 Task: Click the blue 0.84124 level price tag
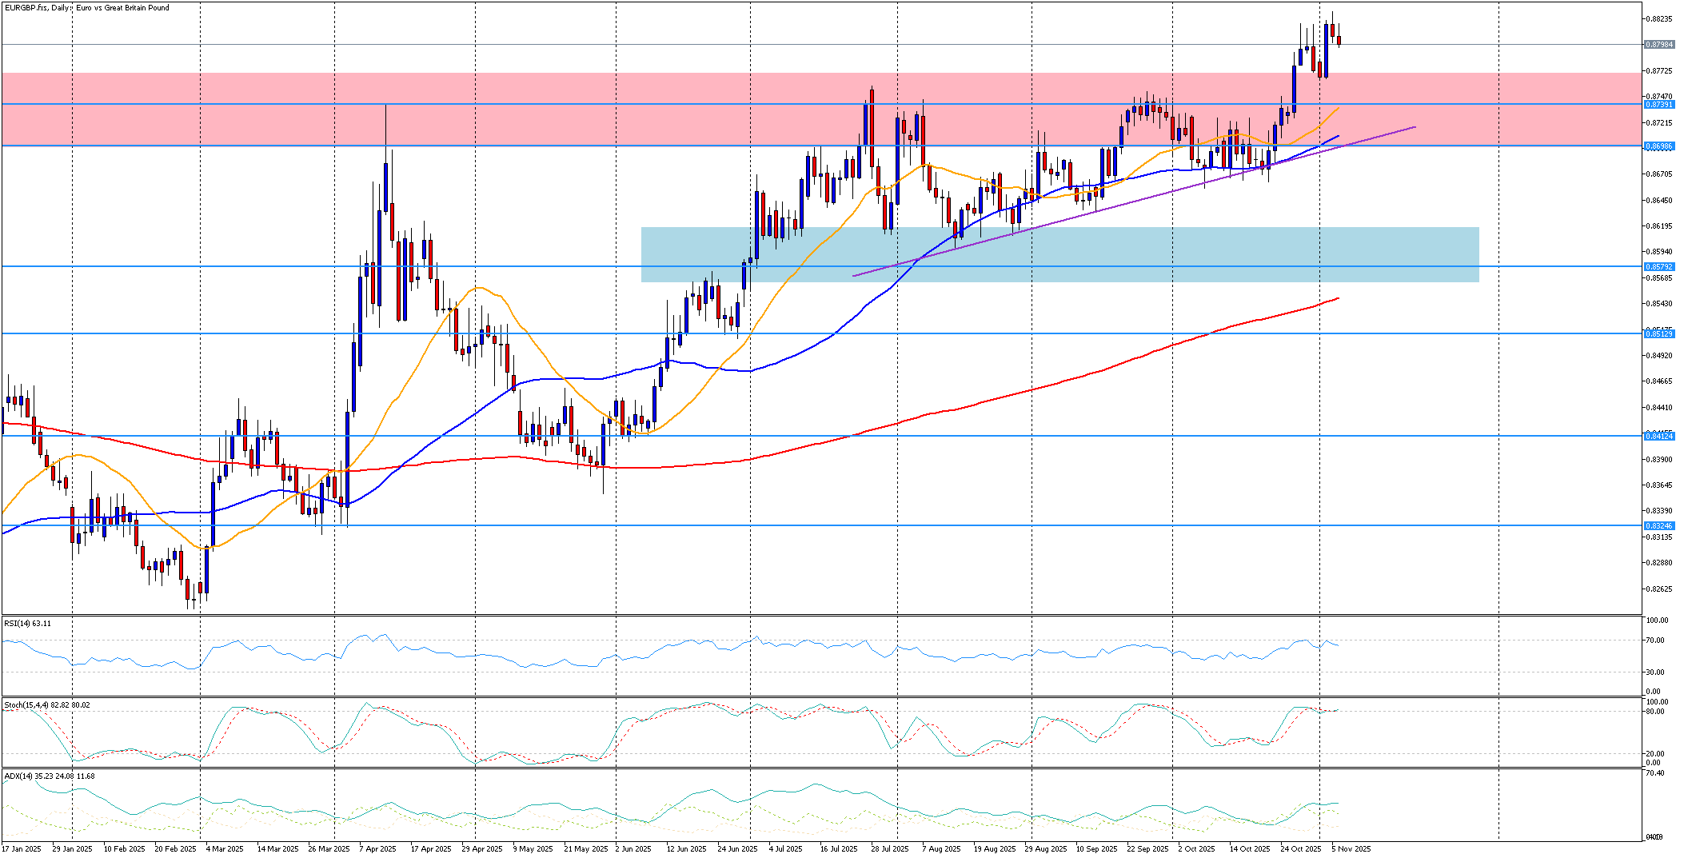tap(1659, 436)
